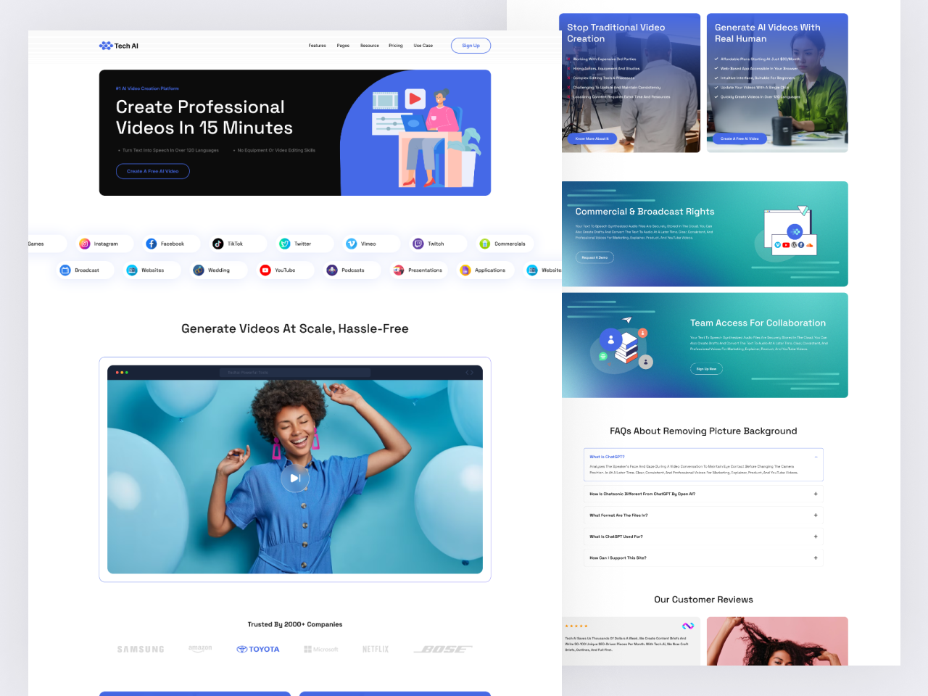Select the Broadcast icon chip
The height and width of the screenshot is (696, 928).
click(x=84, y=270)
